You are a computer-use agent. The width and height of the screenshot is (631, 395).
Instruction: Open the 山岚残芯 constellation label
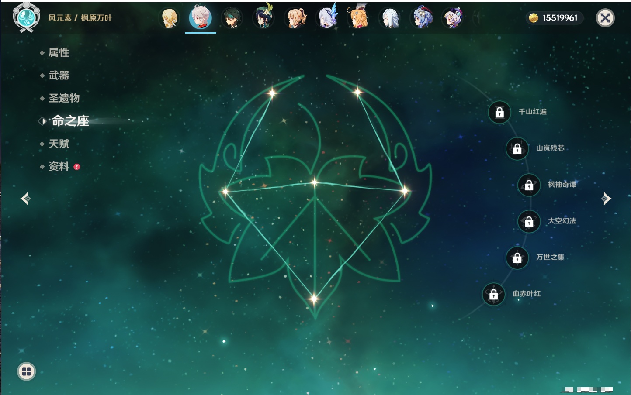pyautogui.click(x=551, y=148)
